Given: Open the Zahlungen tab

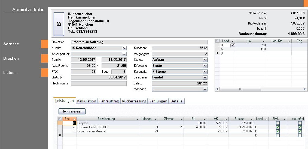Looking at the screenshot, I should click(x=158, y=101).
